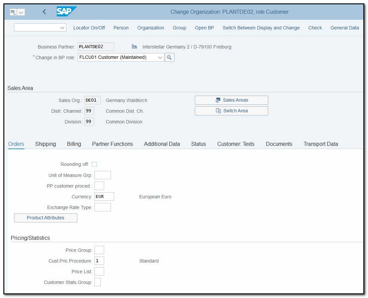This screenshot has width=368, height=298.
Task: Click the Exchange Rate Type field
Action: (x=102, y=207)
